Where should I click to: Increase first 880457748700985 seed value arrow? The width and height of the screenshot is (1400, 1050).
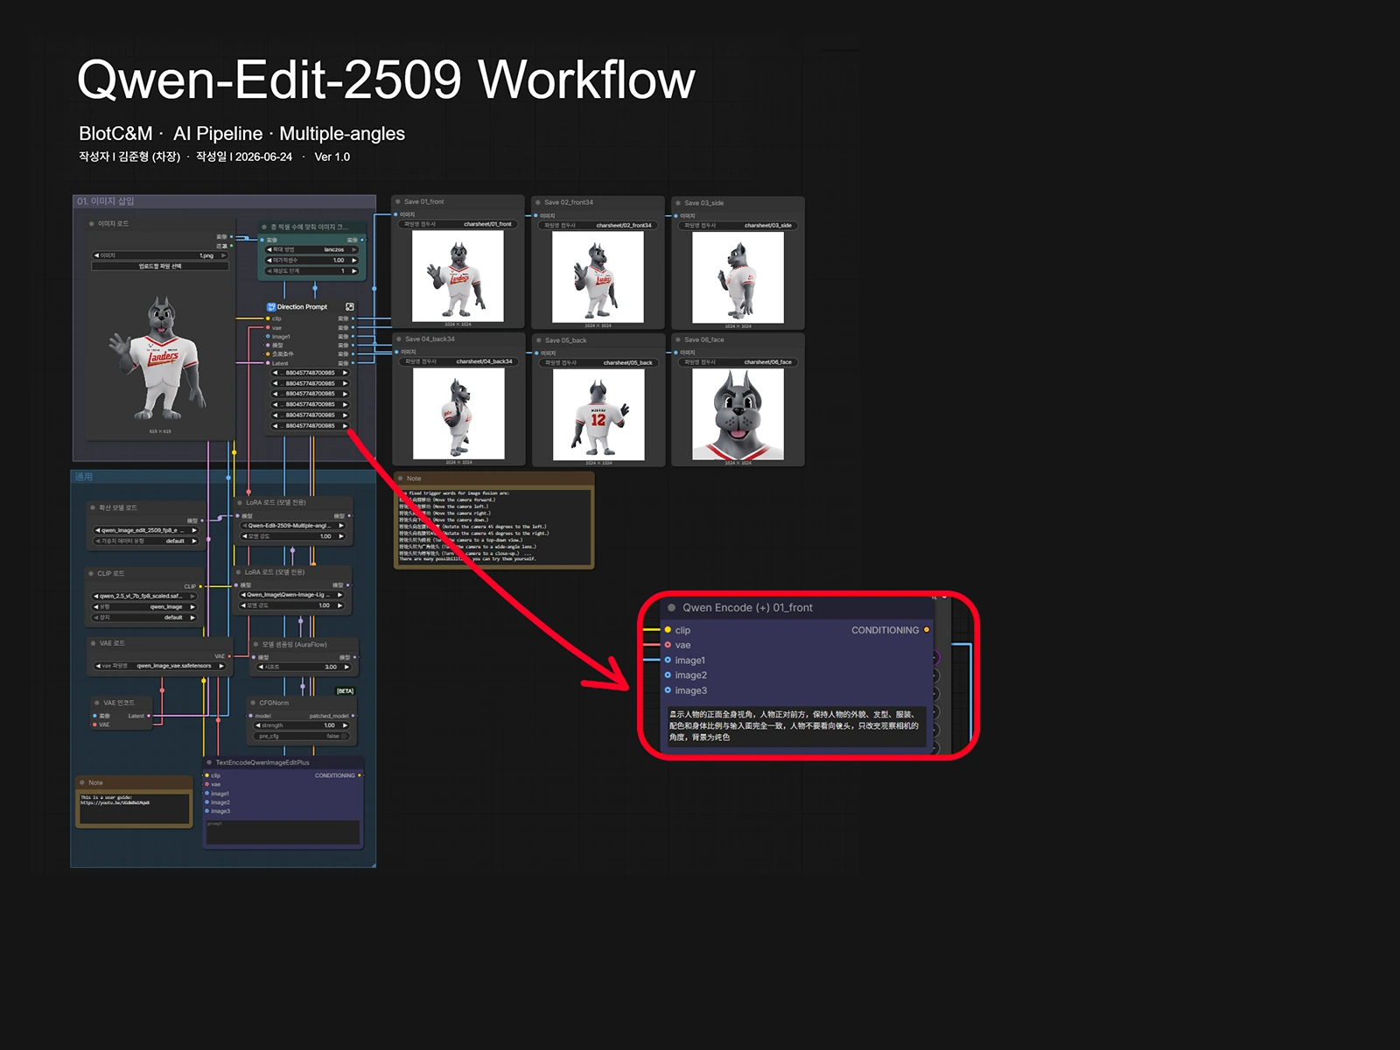pyautogui.click(x=345, y=373)
